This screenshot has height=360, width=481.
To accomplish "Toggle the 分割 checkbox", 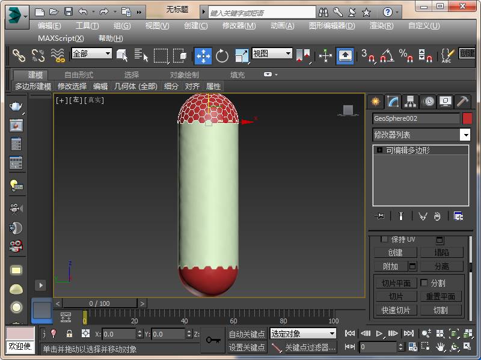I will point(424,282).
